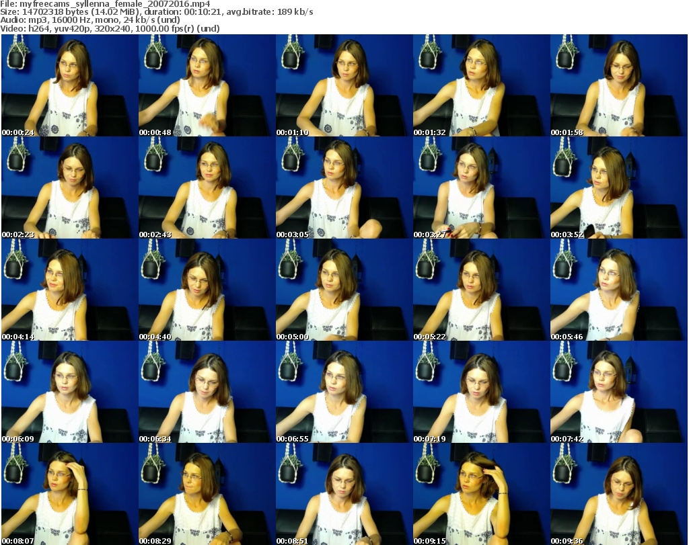Pick the 00:04:14 frame

pyautogui.click(x=69, y=290)
